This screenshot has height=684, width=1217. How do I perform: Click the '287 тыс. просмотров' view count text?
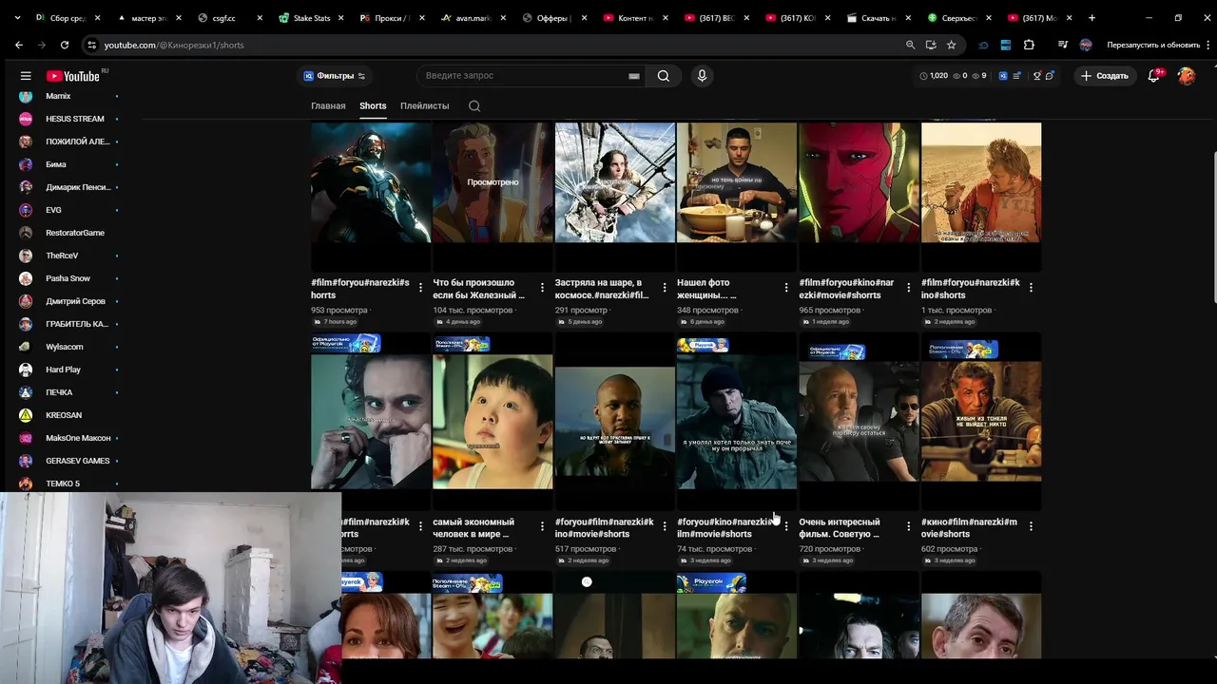473,549
